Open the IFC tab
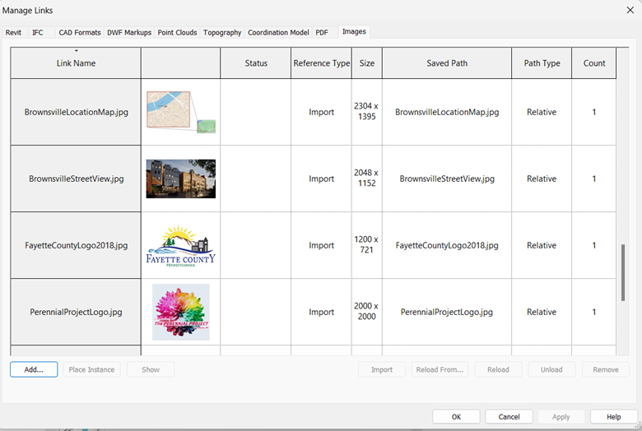Image resolution: width=642 pixels, height=431 pixels. click(x=38, y=32)
